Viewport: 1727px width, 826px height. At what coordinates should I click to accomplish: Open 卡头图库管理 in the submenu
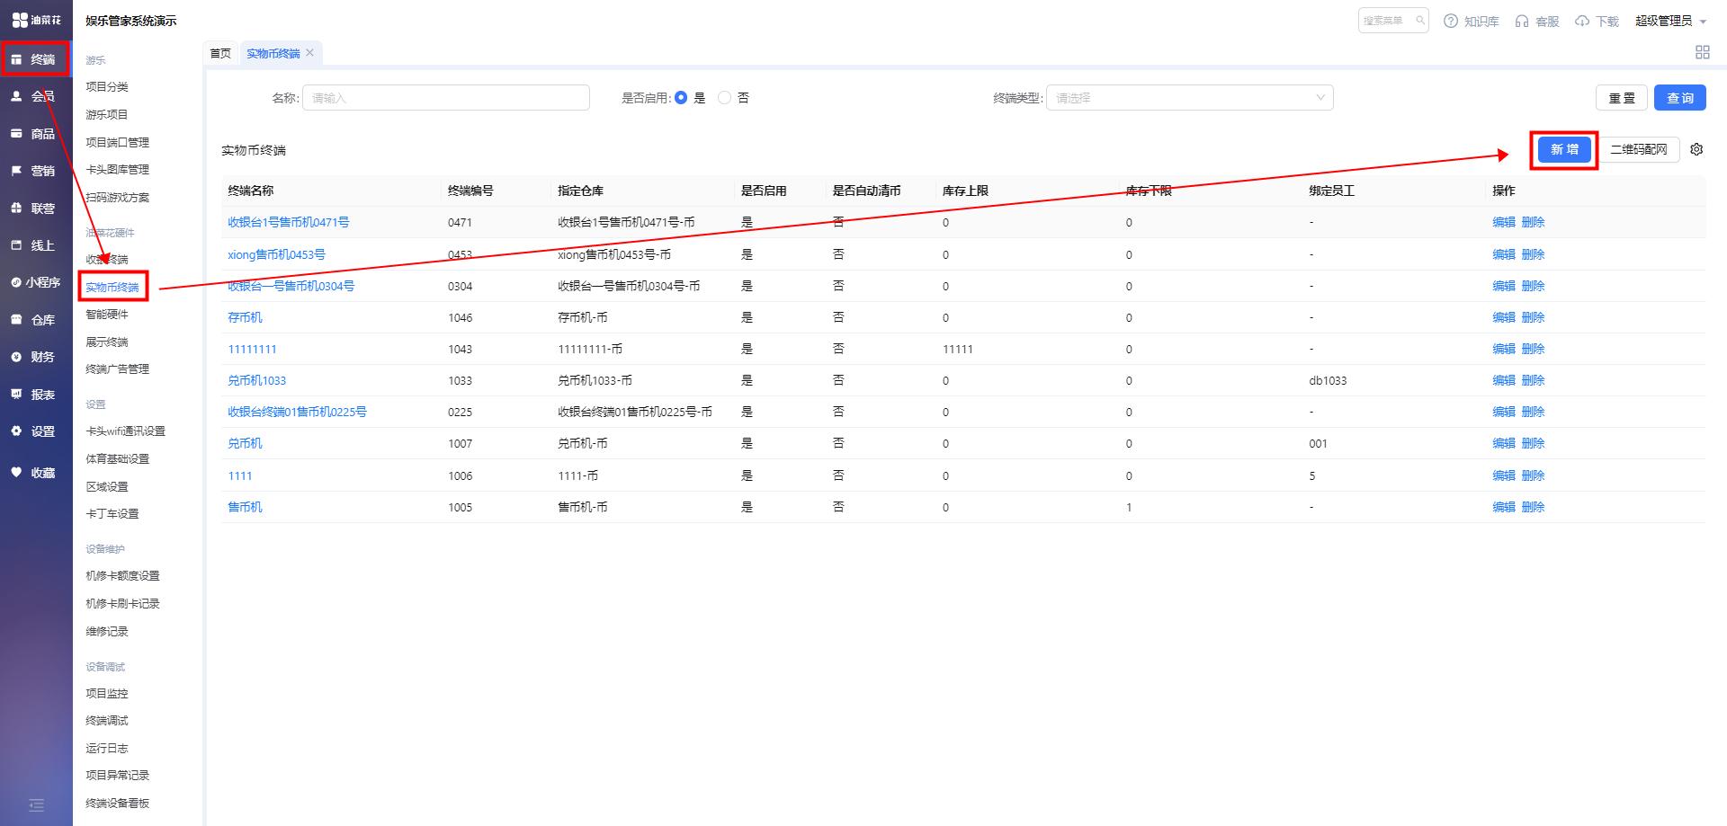[118, 170]
